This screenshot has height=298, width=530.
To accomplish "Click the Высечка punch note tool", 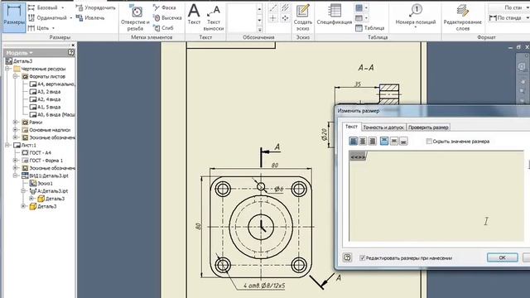I will [167, 17].
